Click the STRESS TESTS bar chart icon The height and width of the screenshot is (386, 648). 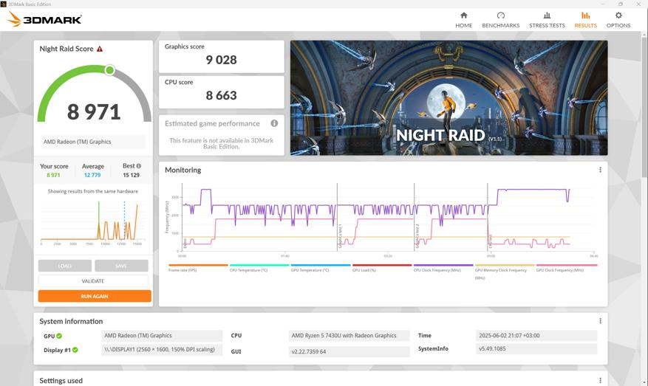547,15
